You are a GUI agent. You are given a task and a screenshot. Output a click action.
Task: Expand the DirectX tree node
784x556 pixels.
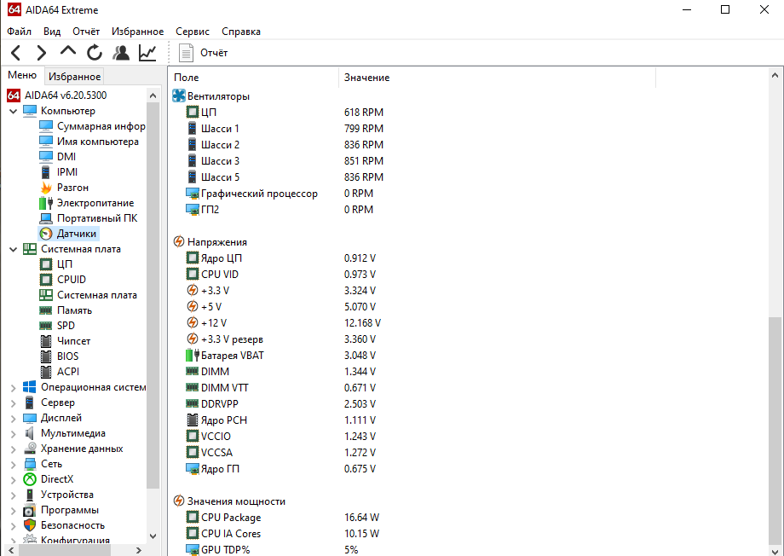14,480
